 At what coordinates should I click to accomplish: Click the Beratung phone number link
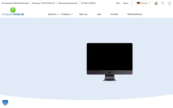point(43,3)
